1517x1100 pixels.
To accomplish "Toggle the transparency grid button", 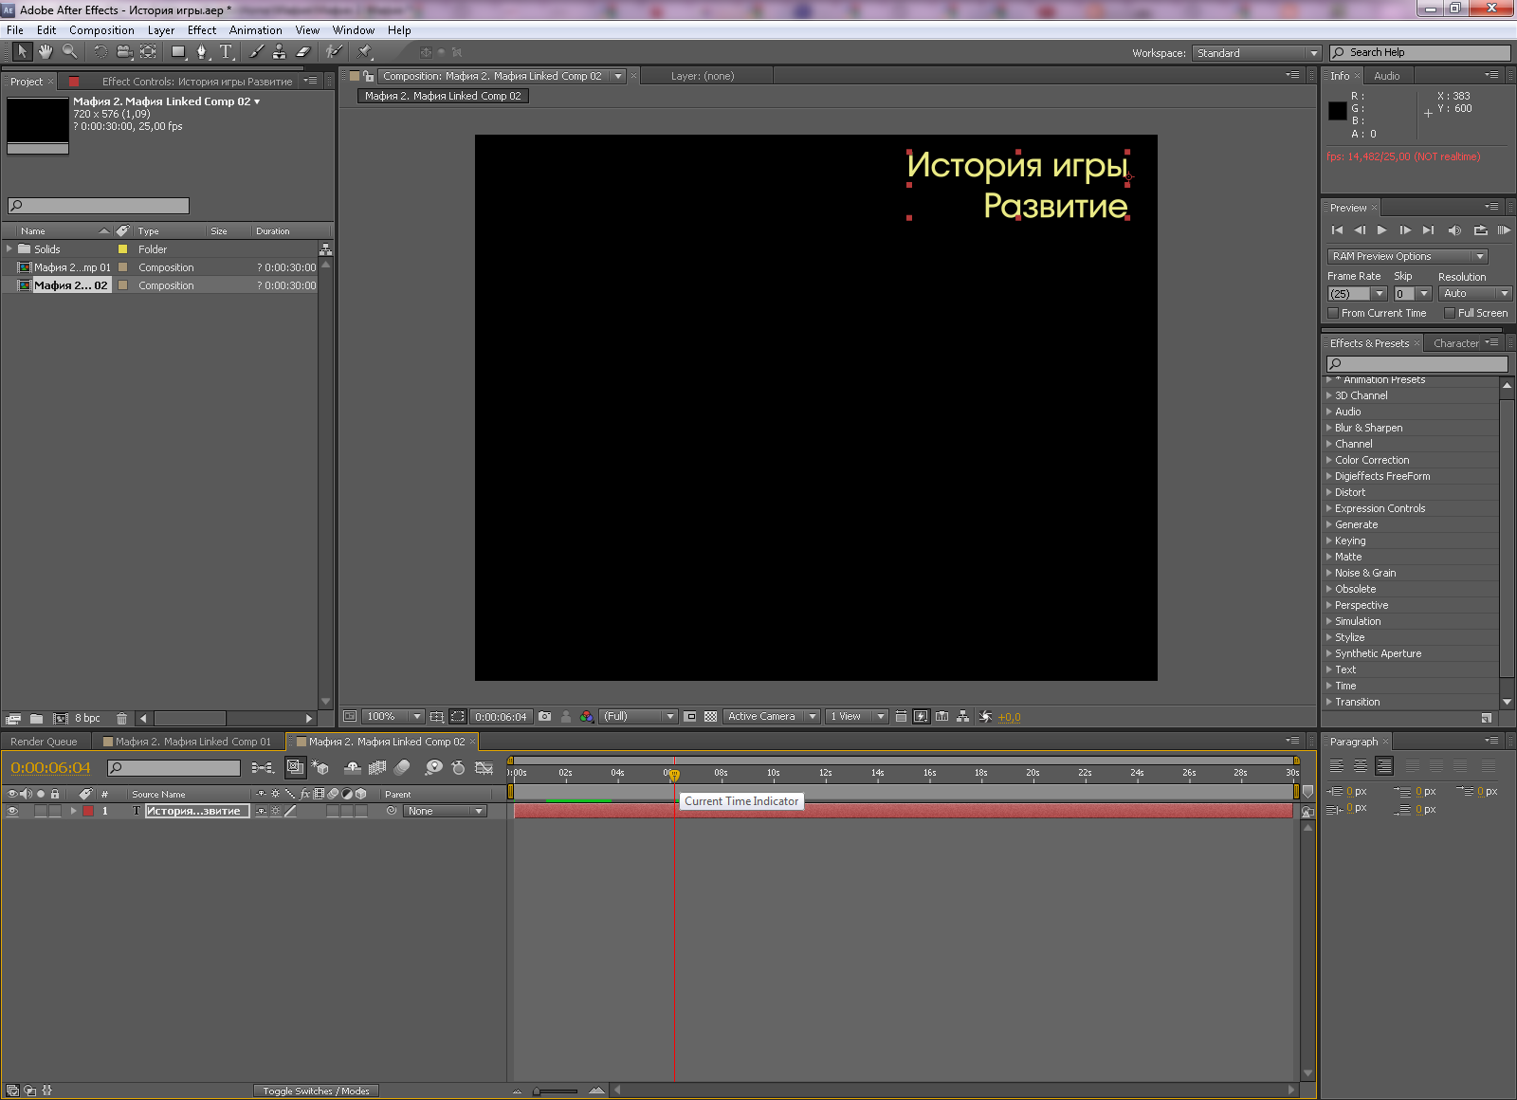I will coord(710,717).
